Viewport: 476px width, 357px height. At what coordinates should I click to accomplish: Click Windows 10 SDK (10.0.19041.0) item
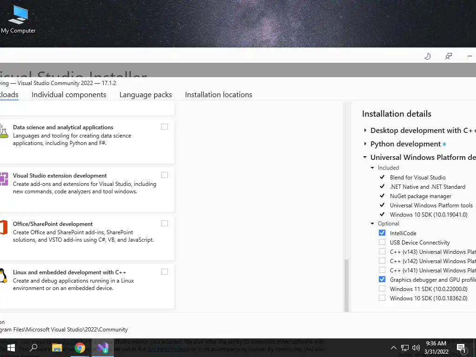tap(428, 215)
